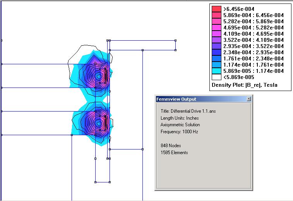
Task: Click the '>6.456e-004' legend label
Action: (x=239, y=9)
